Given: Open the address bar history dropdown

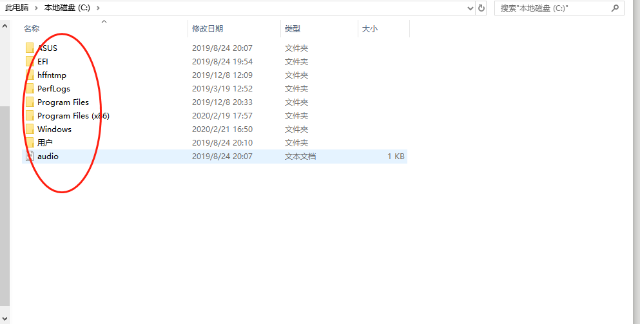Looking at the screenshot, I should [470, 8].
